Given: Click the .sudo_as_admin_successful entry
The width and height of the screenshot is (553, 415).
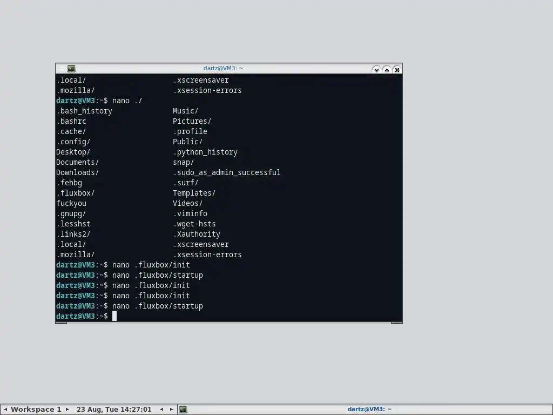Looking at the screenshot, I should point(227,172).
